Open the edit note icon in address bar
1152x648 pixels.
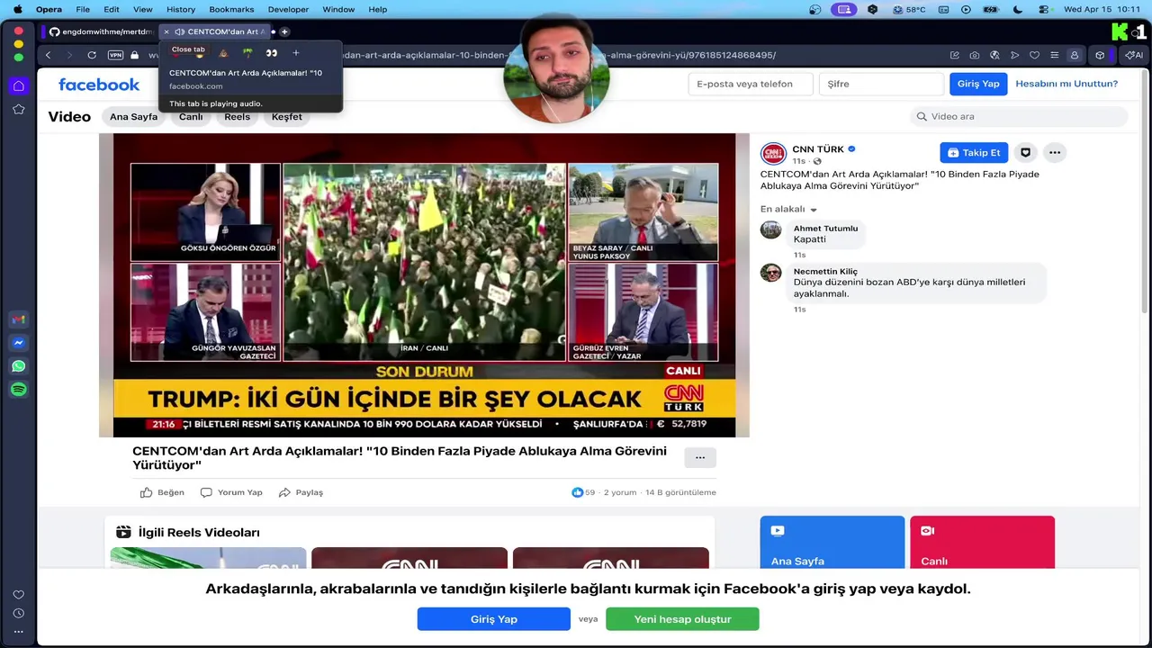tap(955, 55)
